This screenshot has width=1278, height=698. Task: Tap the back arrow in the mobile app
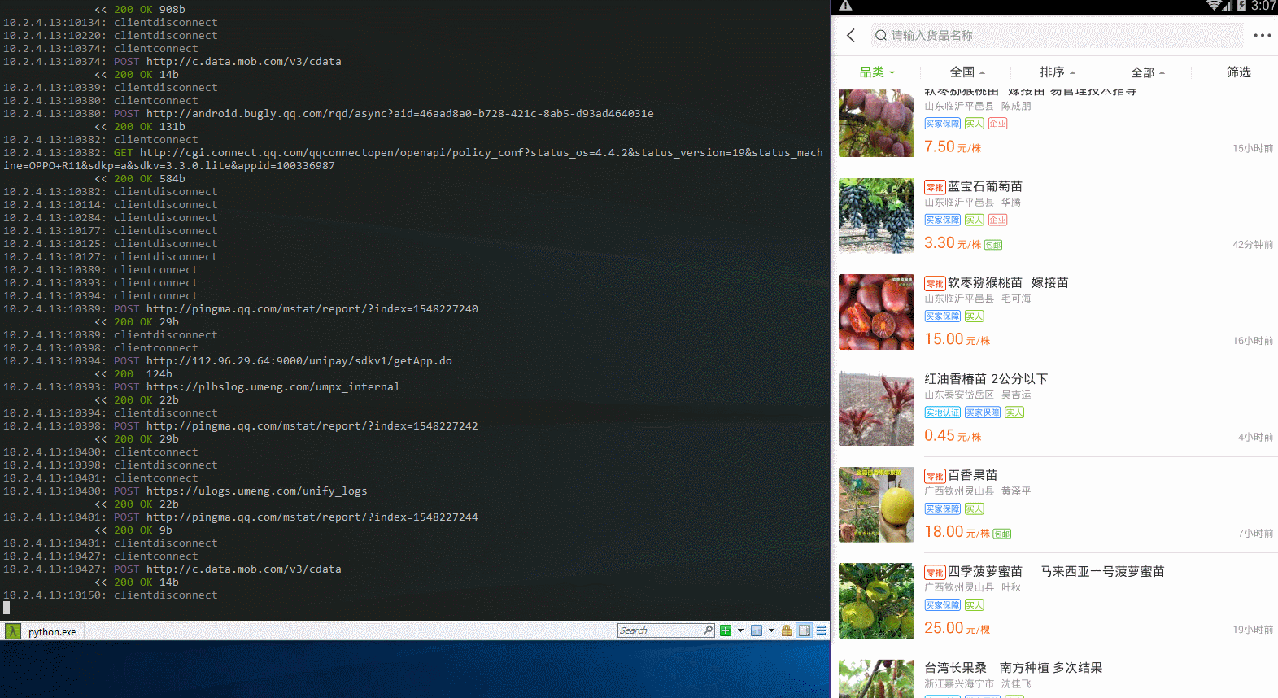(851, 35)
